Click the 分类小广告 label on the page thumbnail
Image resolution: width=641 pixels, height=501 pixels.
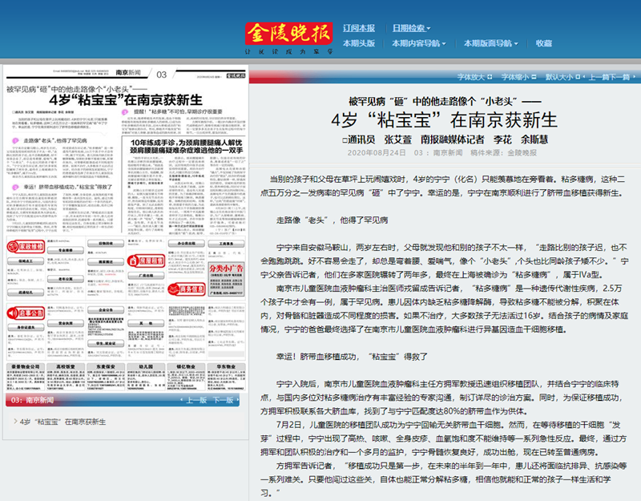click(x=227, y=267)
